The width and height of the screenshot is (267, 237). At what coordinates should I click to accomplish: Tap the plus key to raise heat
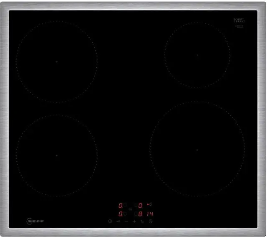134,221
